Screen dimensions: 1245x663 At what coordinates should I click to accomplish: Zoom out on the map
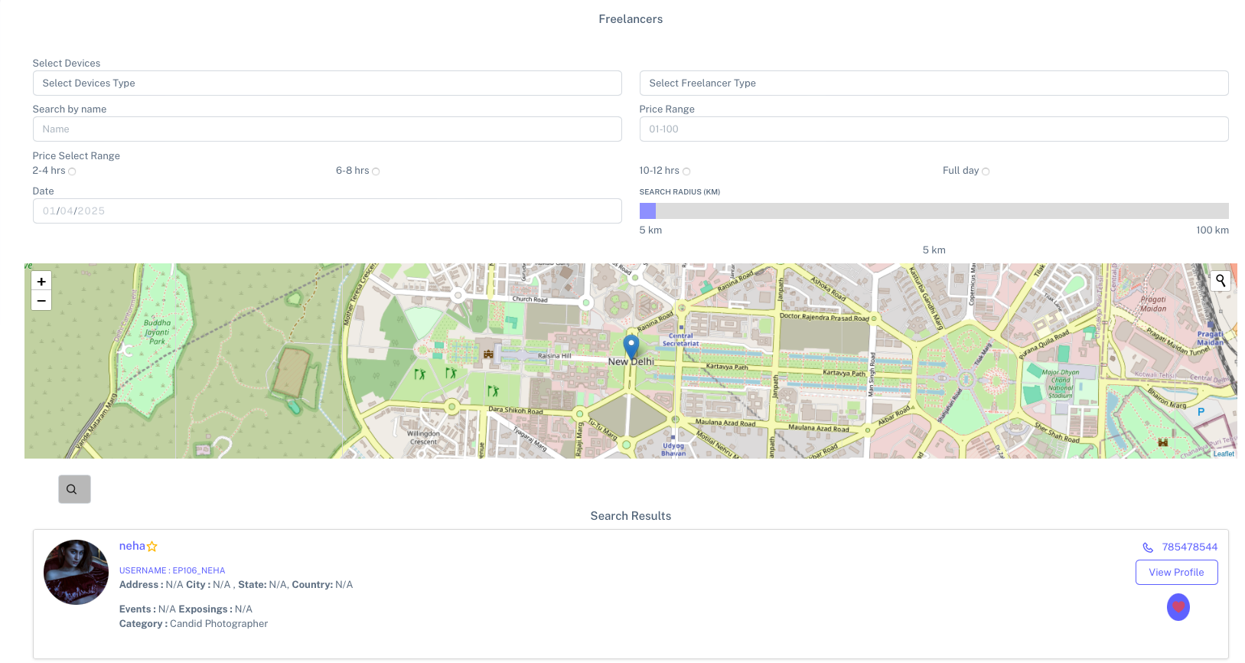tap(41, 301)
